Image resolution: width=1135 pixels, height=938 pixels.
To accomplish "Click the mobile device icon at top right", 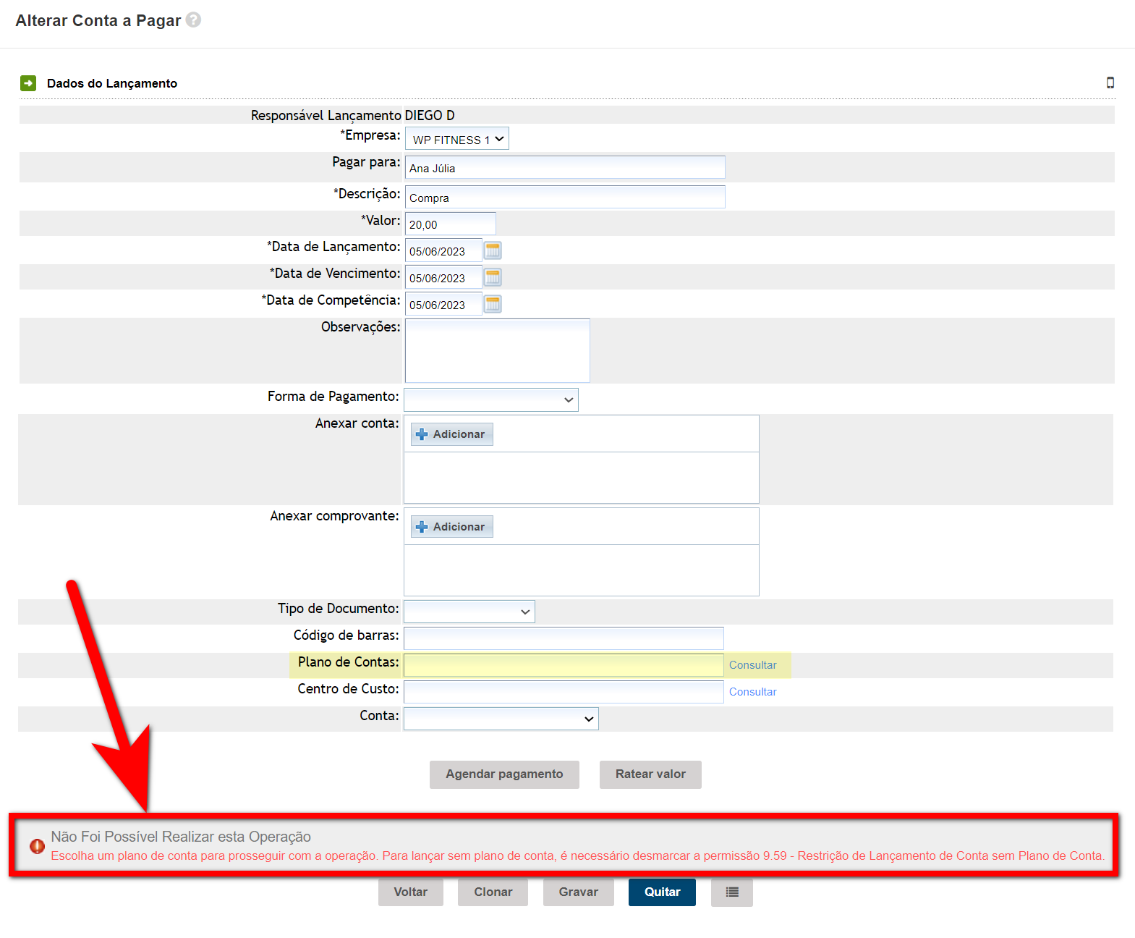I will click(x=1110, y=83).
